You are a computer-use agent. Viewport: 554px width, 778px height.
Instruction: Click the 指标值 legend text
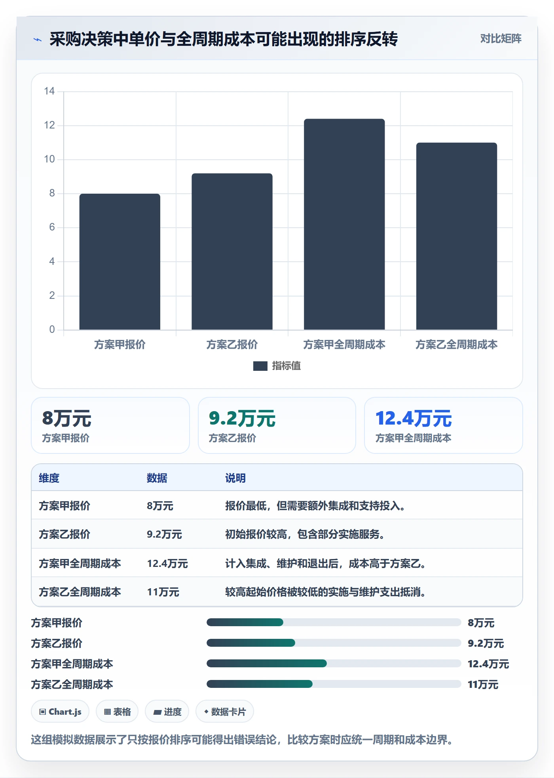click(x=286, y=366)
